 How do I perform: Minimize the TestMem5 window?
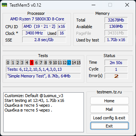tap(93, 5)
